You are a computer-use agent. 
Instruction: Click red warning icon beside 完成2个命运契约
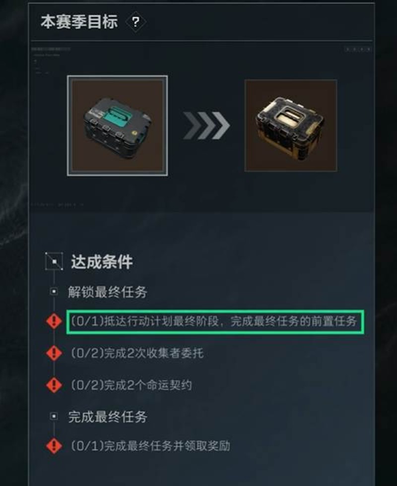coord(54,385)
